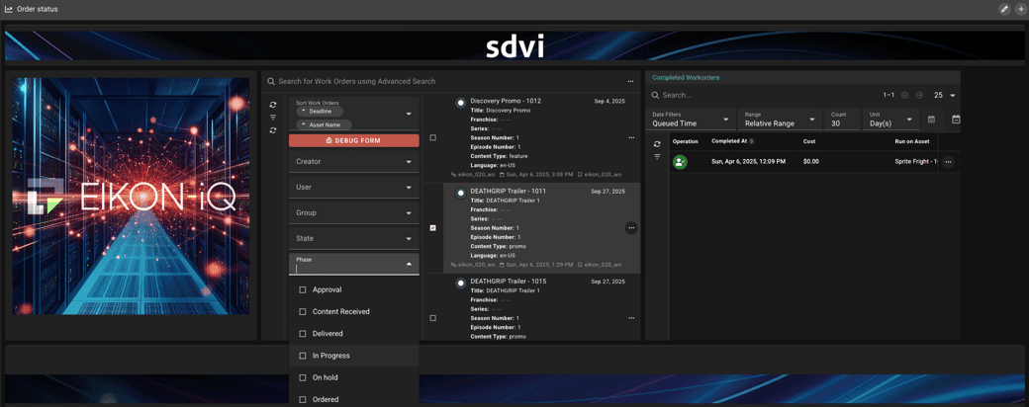Select the Completed Workorders tab
The image size is (1029, 407).
coord(685,77)
